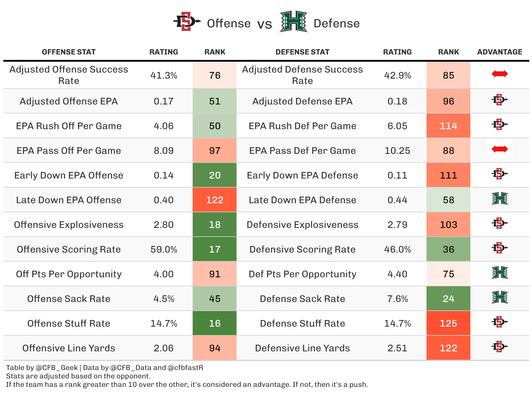Click the ADVANTAGE column header

click(500, 52)
